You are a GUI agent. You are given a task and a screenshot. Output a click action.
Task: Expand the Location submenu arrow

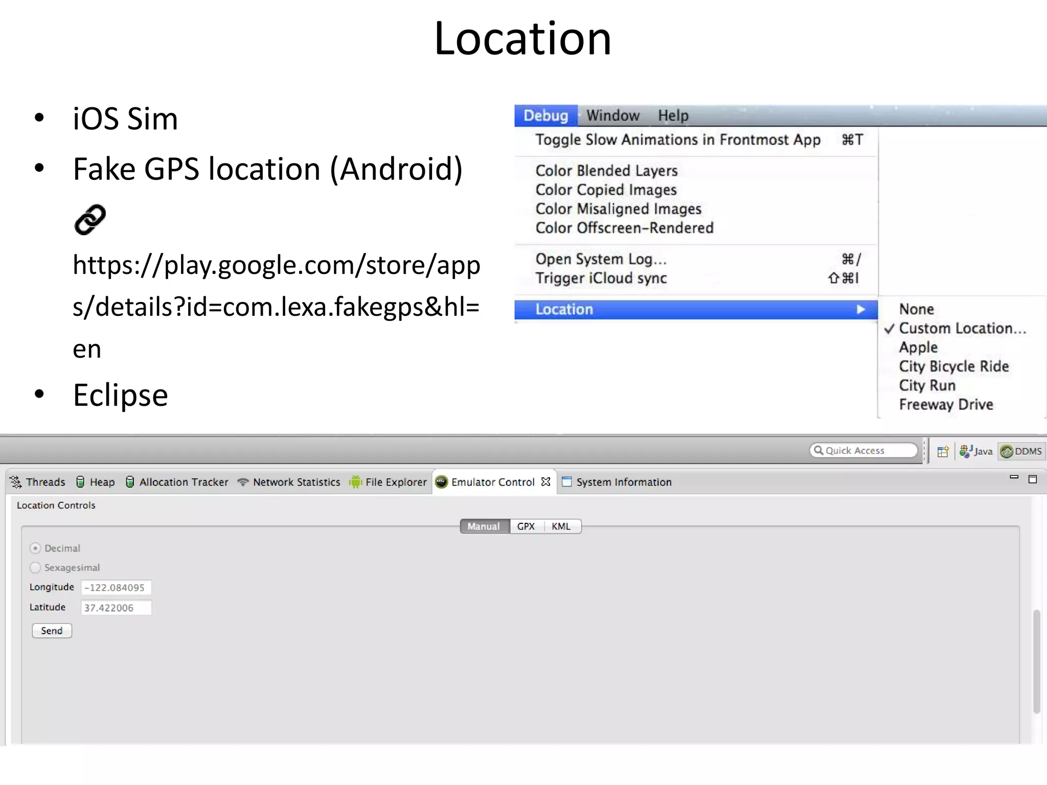point(860,309)
